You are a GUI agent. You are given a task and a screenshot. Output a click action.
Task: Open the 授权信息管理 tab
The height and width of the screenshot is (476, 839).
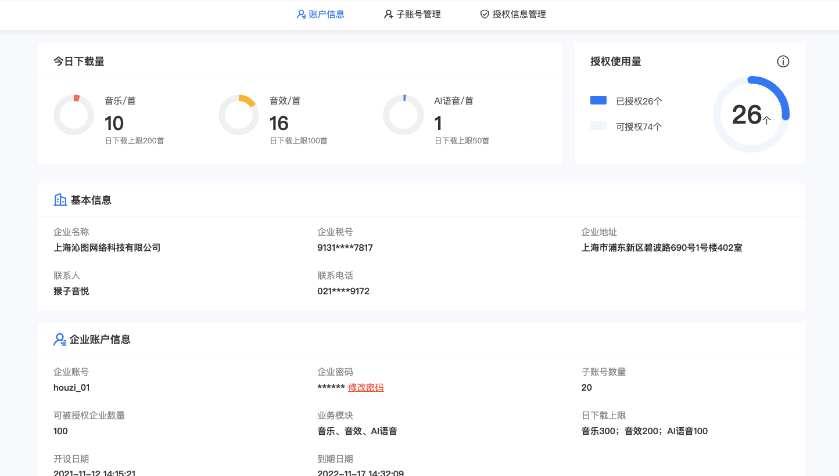pos(513,15)
